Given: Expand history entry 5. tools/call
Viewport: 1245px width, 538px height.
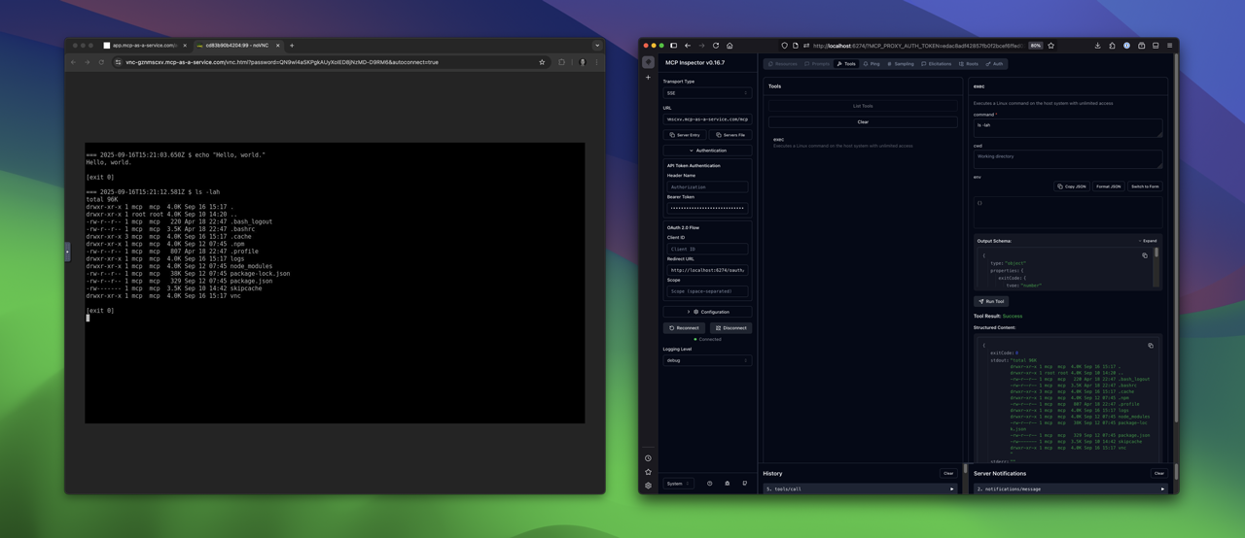Looking at the screenshot, I should (x=862, y=488).
